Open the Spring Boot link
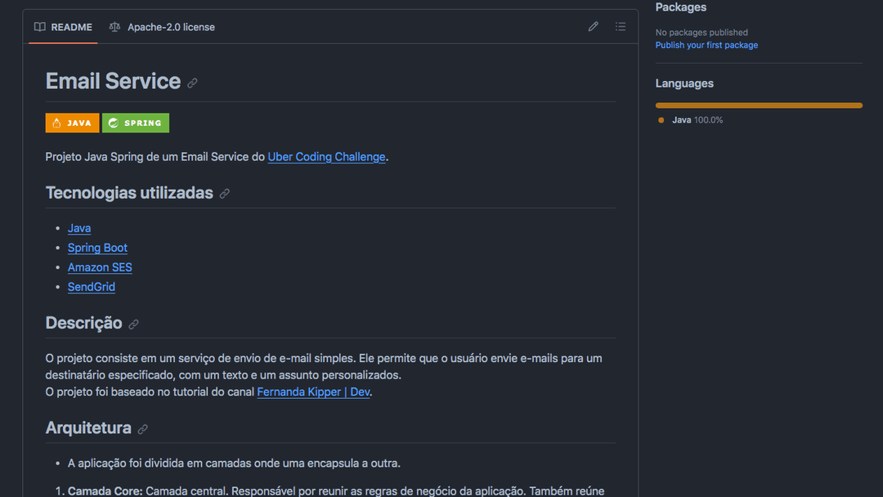 (x=97, y=248)
